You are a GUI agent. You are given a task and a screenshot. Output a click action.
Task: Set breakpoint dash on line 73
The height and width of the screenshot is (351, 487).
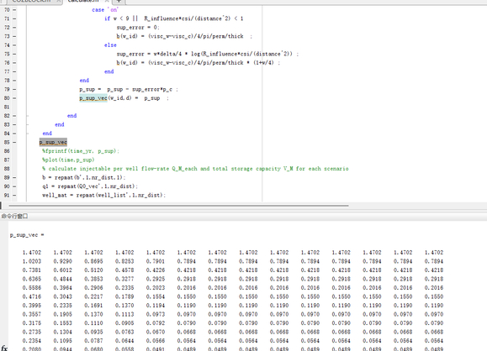[14, 36]
